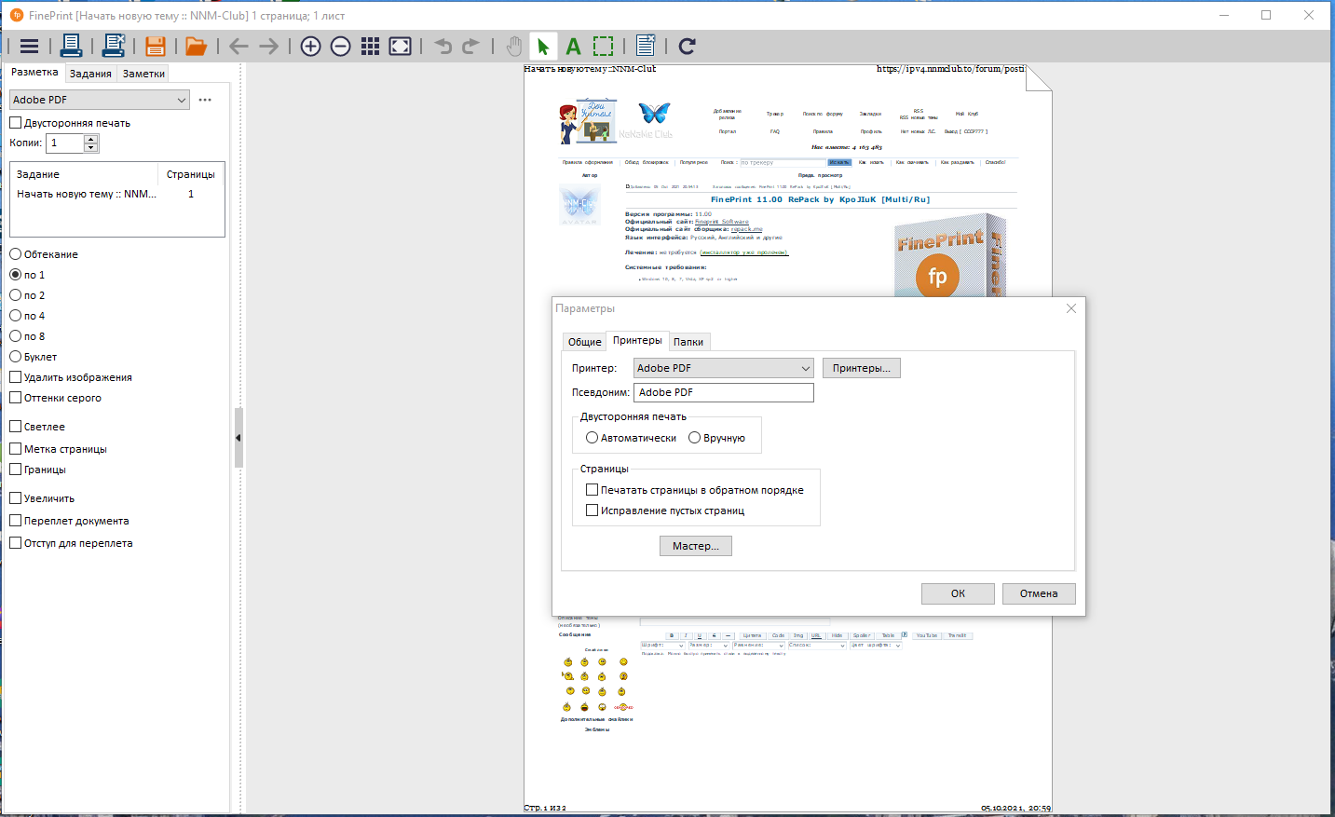Increase copies with the spinner up arrow
The height and width of the screenshot is (817, 1335).
(x=91, y=139)
